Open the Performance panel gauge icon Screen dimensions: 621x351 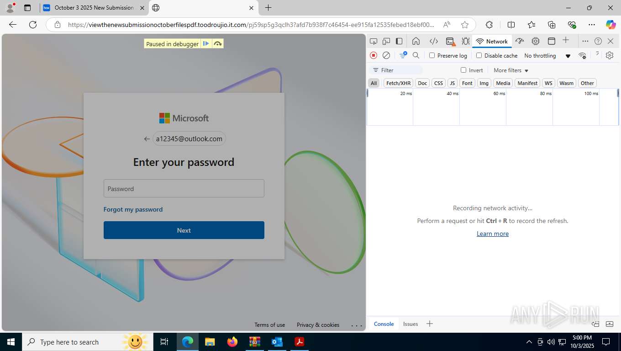pos(520,41)
